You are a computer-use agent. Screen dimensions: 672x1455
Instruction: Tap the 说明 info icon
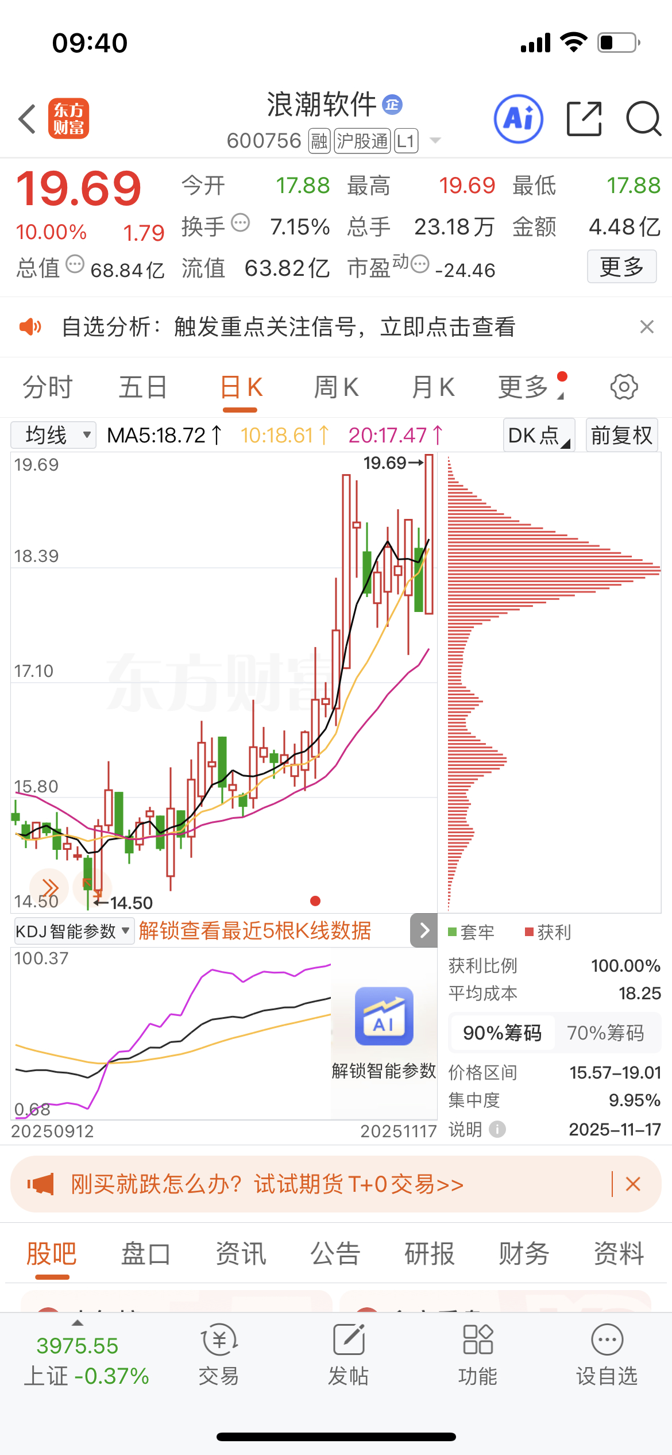click(x=497, y=1129)
